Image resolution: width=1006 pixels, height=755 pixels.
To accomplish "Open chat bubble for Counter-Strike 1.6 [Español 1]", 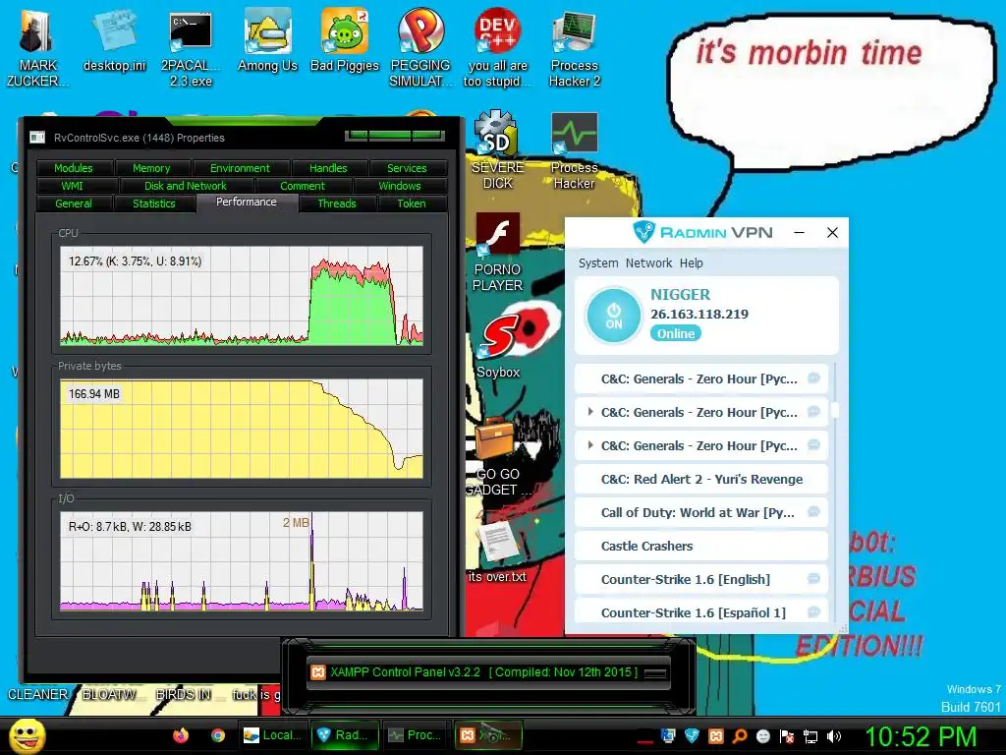I will (x=813, y=611).
